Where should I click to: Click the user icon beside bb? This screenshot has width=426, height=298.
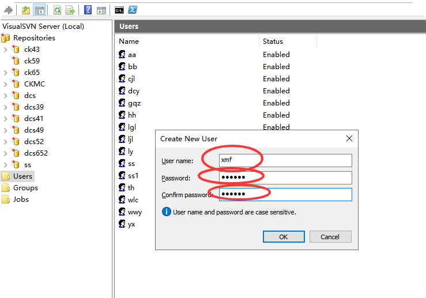coord(122,66)
